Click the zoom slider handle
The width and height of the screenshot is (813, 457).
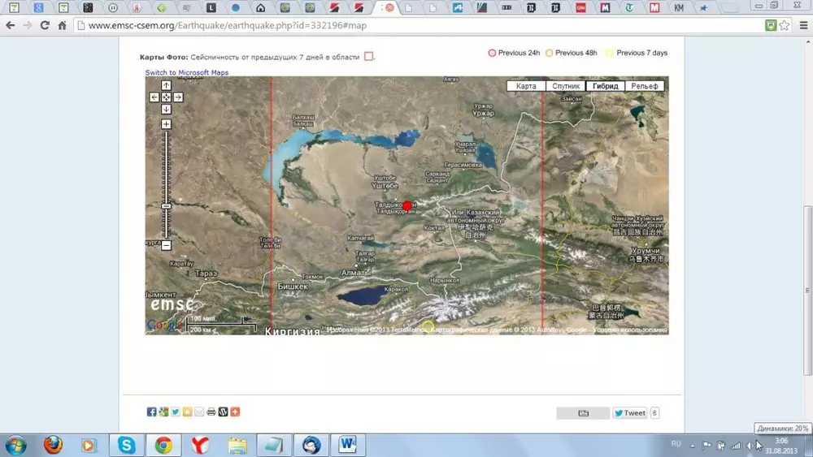pos(166,206)
